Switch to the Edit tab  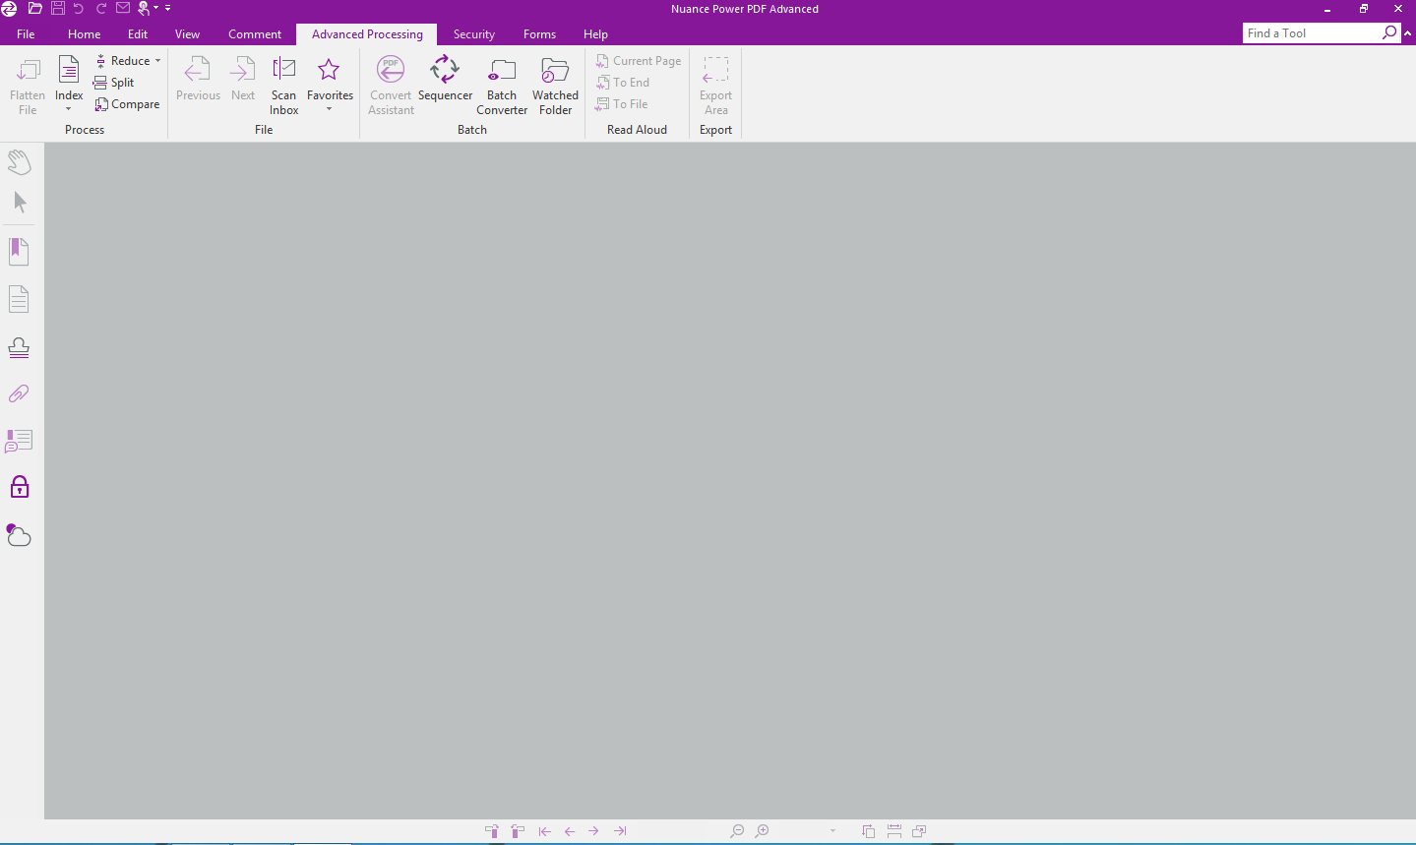pyautogui.click(x=138, y=34)
